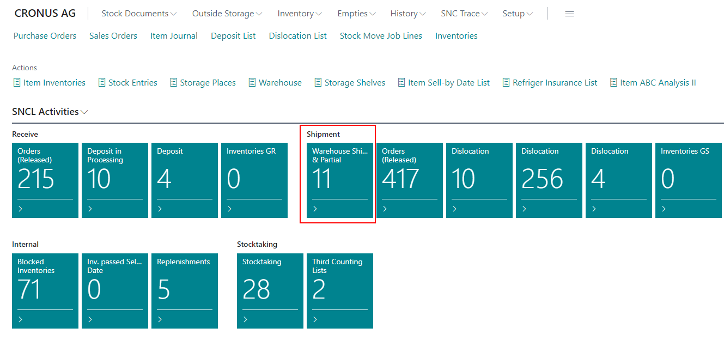The height and width of the screenshot is (340, 724).
Task: Click the Storage Places list icon
Action: pos(173,83)
